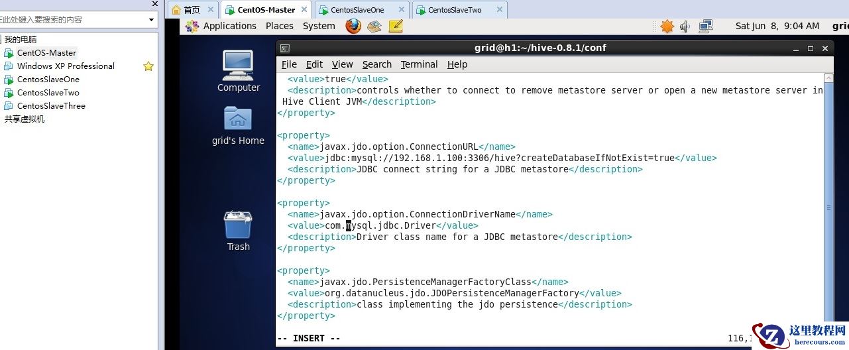Click the orange update notification icon
Image resolution: width=849 pixels, height=350 pixels.
pyautogui.click(x=667, y=26)
